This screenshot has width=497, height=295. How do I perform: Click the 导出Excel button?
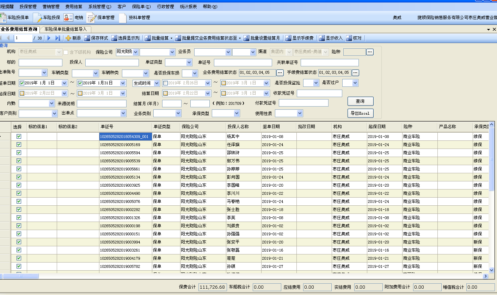coord(360,113)
